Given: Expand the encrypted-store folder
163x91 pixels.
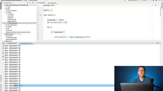Looking at the screenshot, I should pos(5,25).
